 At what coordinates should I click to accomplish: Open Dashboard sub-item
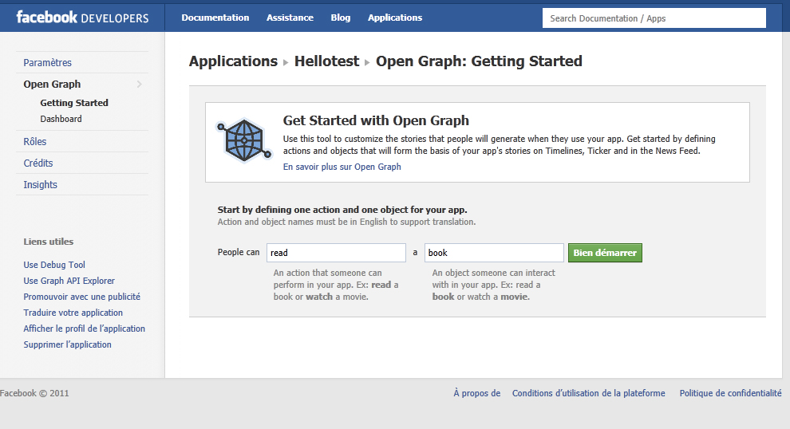[61, 119]
